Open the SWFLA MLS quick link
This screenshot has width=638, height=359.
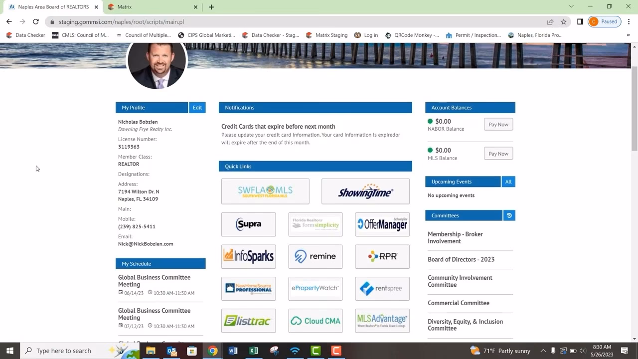[265, 191]
